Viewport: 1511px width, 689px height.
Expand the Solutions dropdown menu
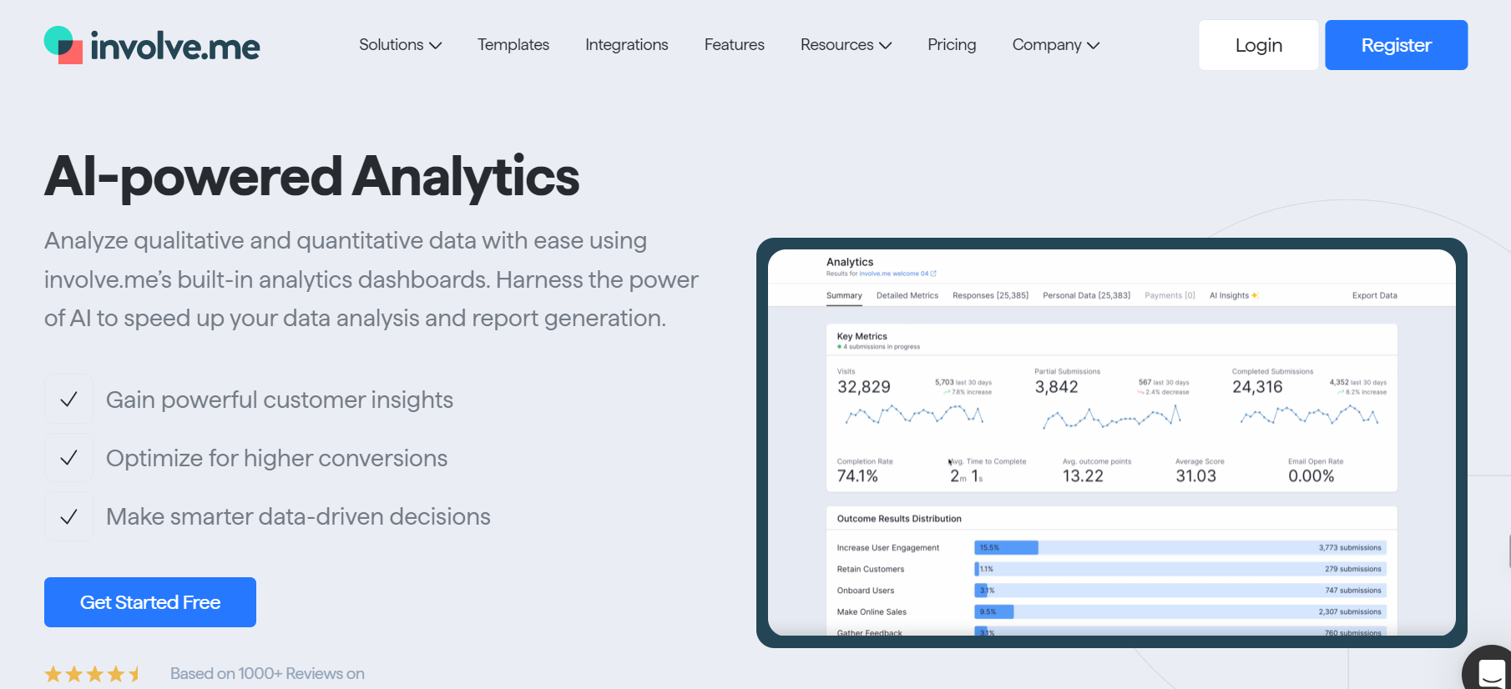click(x=400, y=45)
